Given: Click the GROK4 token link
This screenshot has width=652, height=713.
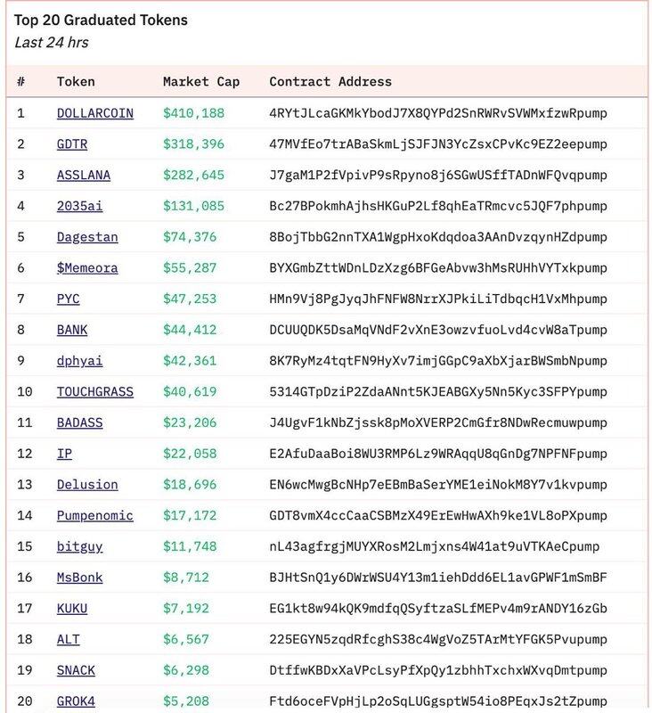Looking at the screenshot, I should 76,701.
